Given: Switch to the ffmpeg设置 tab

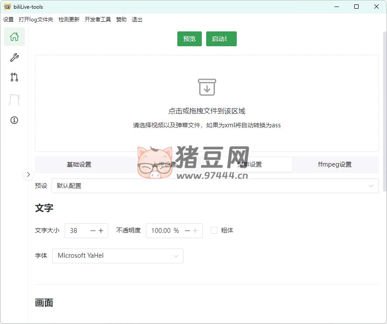Looking at the screenshot, I should point(335,164).
